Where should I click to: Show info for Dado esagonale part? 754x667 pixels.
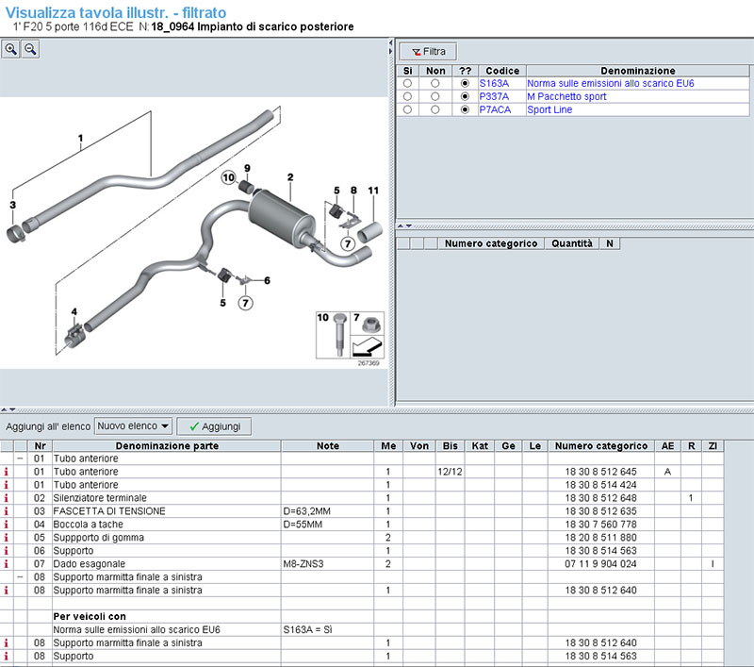[x=8, y=563]
